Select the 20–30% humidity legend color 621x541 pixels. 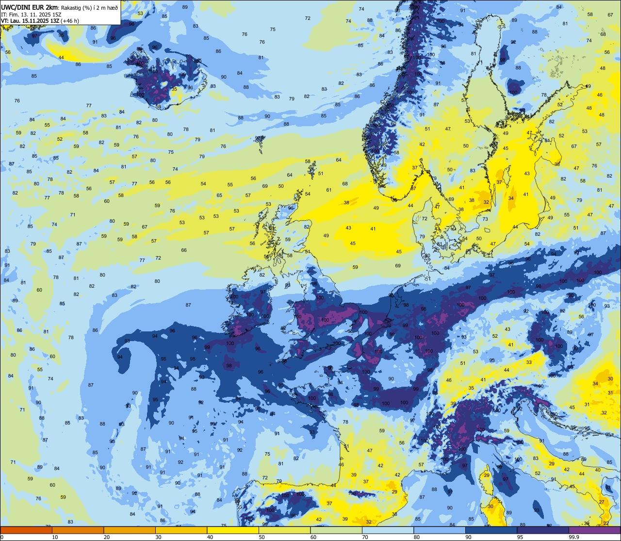tap(130, 530)
